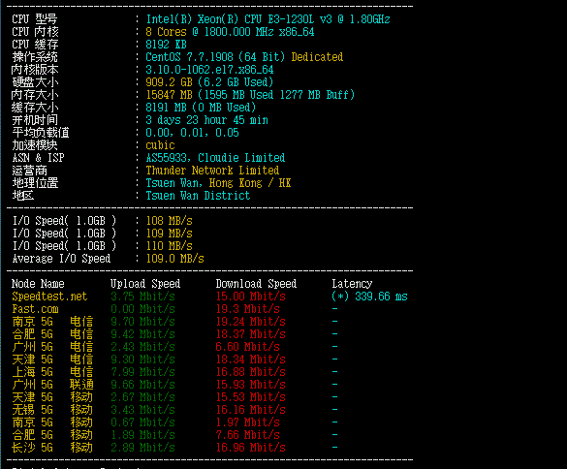Viewport: 567px width, 469px height.
Task: Click Fast.com upload '0.00 Mbit/s'
Action: pyautogui.click(x=142, y=309)
